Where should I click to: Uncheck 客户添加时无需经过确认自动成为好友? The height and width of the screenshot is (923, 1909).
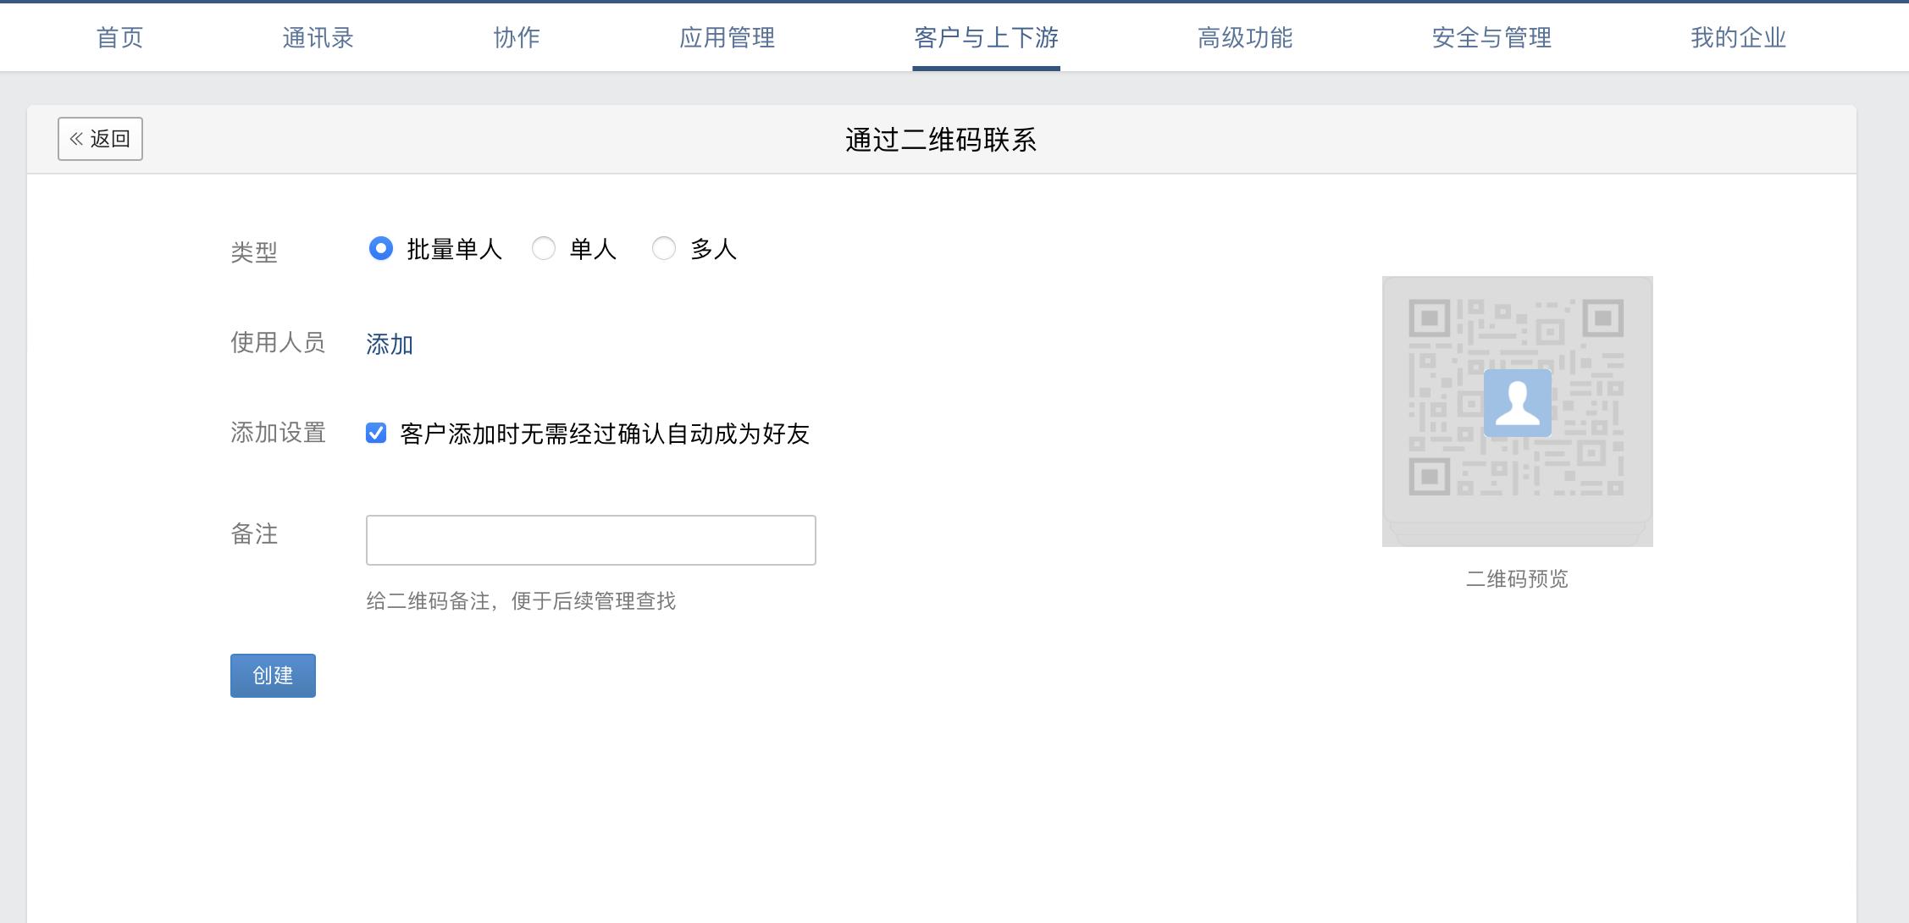376,434
